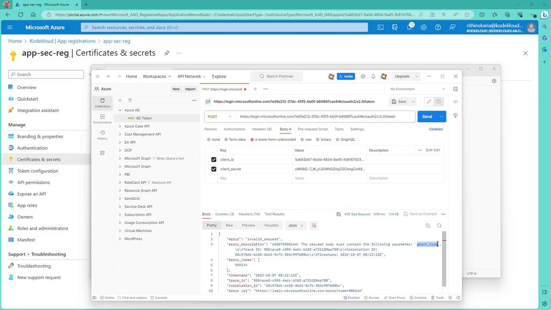Expand the Azure Case API collection
This screenshot has height=310, width=551.
point(120,126)
